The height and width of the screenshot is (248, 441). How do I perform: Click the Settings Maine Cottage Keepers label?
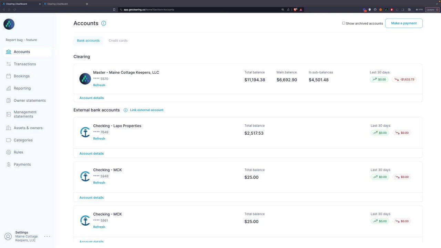tap(27, 236)
